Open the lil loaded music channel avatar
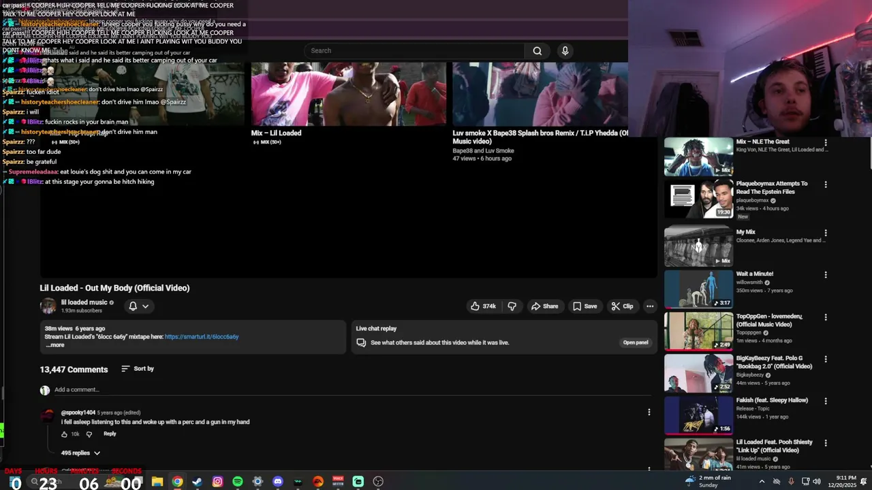 click(48, 306)
